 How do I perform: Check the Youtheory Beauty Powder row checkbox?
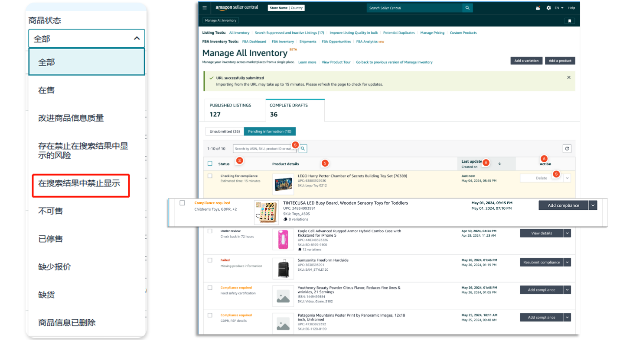tap(210, 288)
